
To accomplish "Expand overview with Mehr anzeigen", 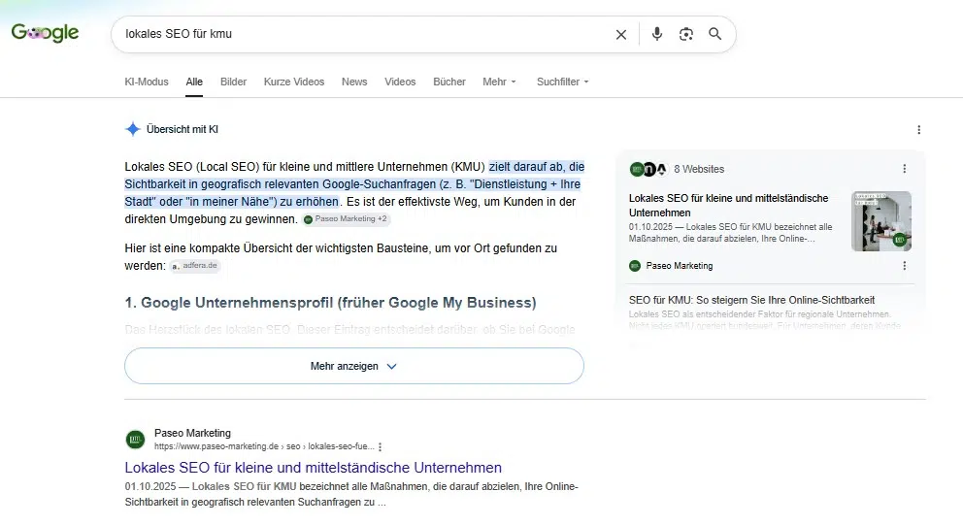I will point(354,366).
